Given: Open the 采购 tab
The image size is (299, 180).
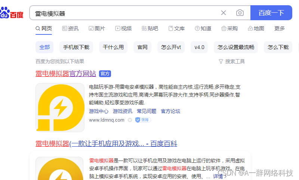Looking at the screenshot, I should [229, 29].
